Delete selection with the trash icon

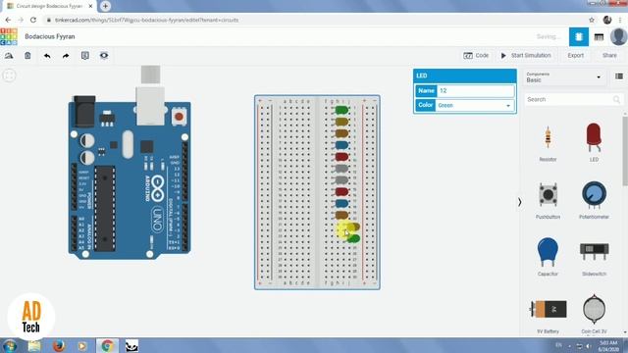coord(27,56)
